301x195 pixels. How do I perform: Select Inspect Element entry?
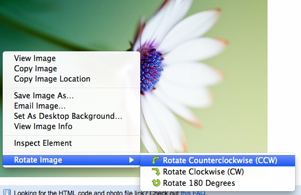(71, 143)
